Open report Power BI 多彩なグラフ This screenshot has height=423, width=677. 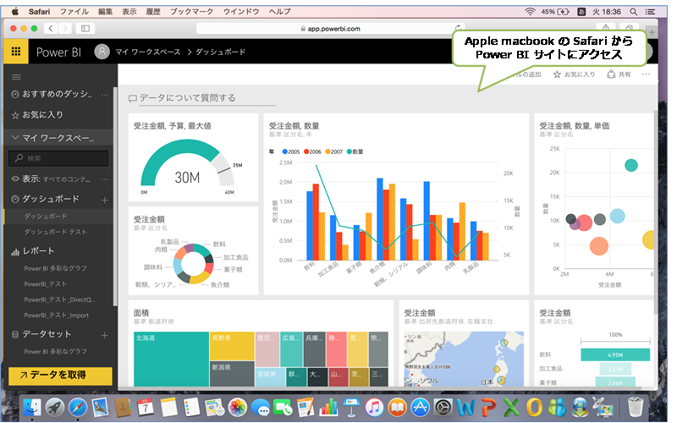[x=55, y=268]
